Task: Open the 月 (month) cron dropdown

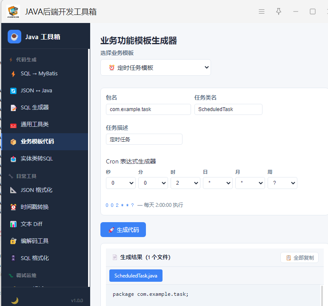Action: click(x=250, y=183)
